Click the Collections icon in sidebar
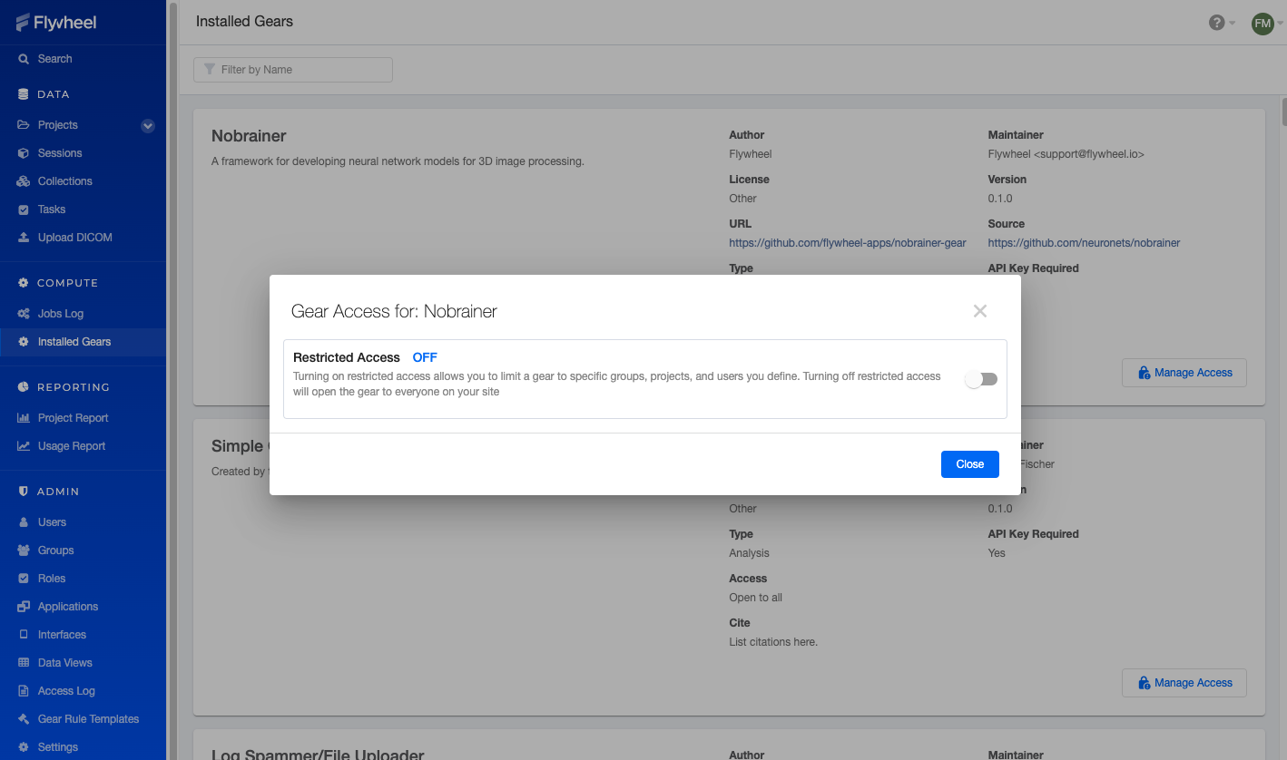 25,181
